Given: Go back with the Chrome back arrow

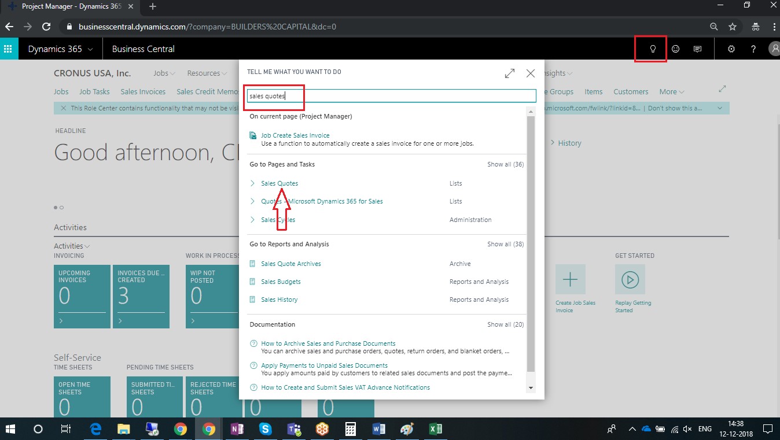Looking at the screenshot, I should pyautogui.click(x=9, y=27).
